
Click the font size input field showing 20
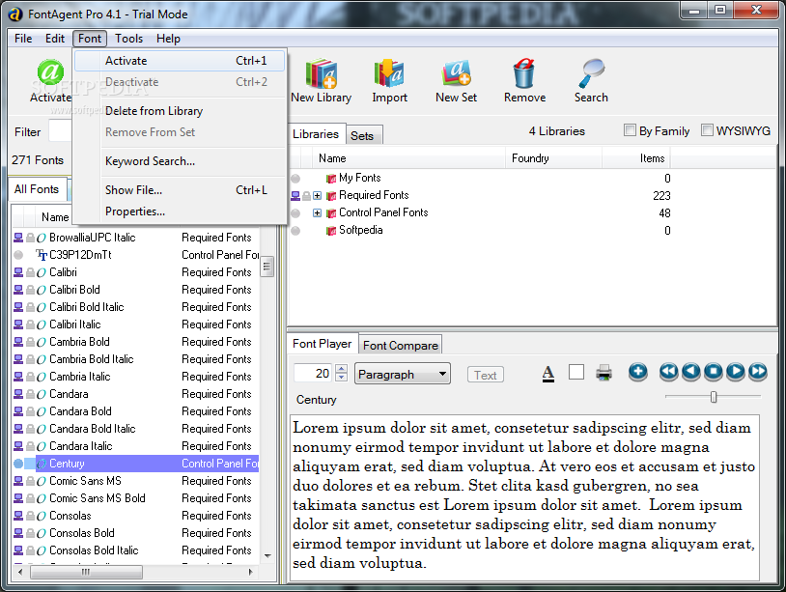(x=314, y=373)
